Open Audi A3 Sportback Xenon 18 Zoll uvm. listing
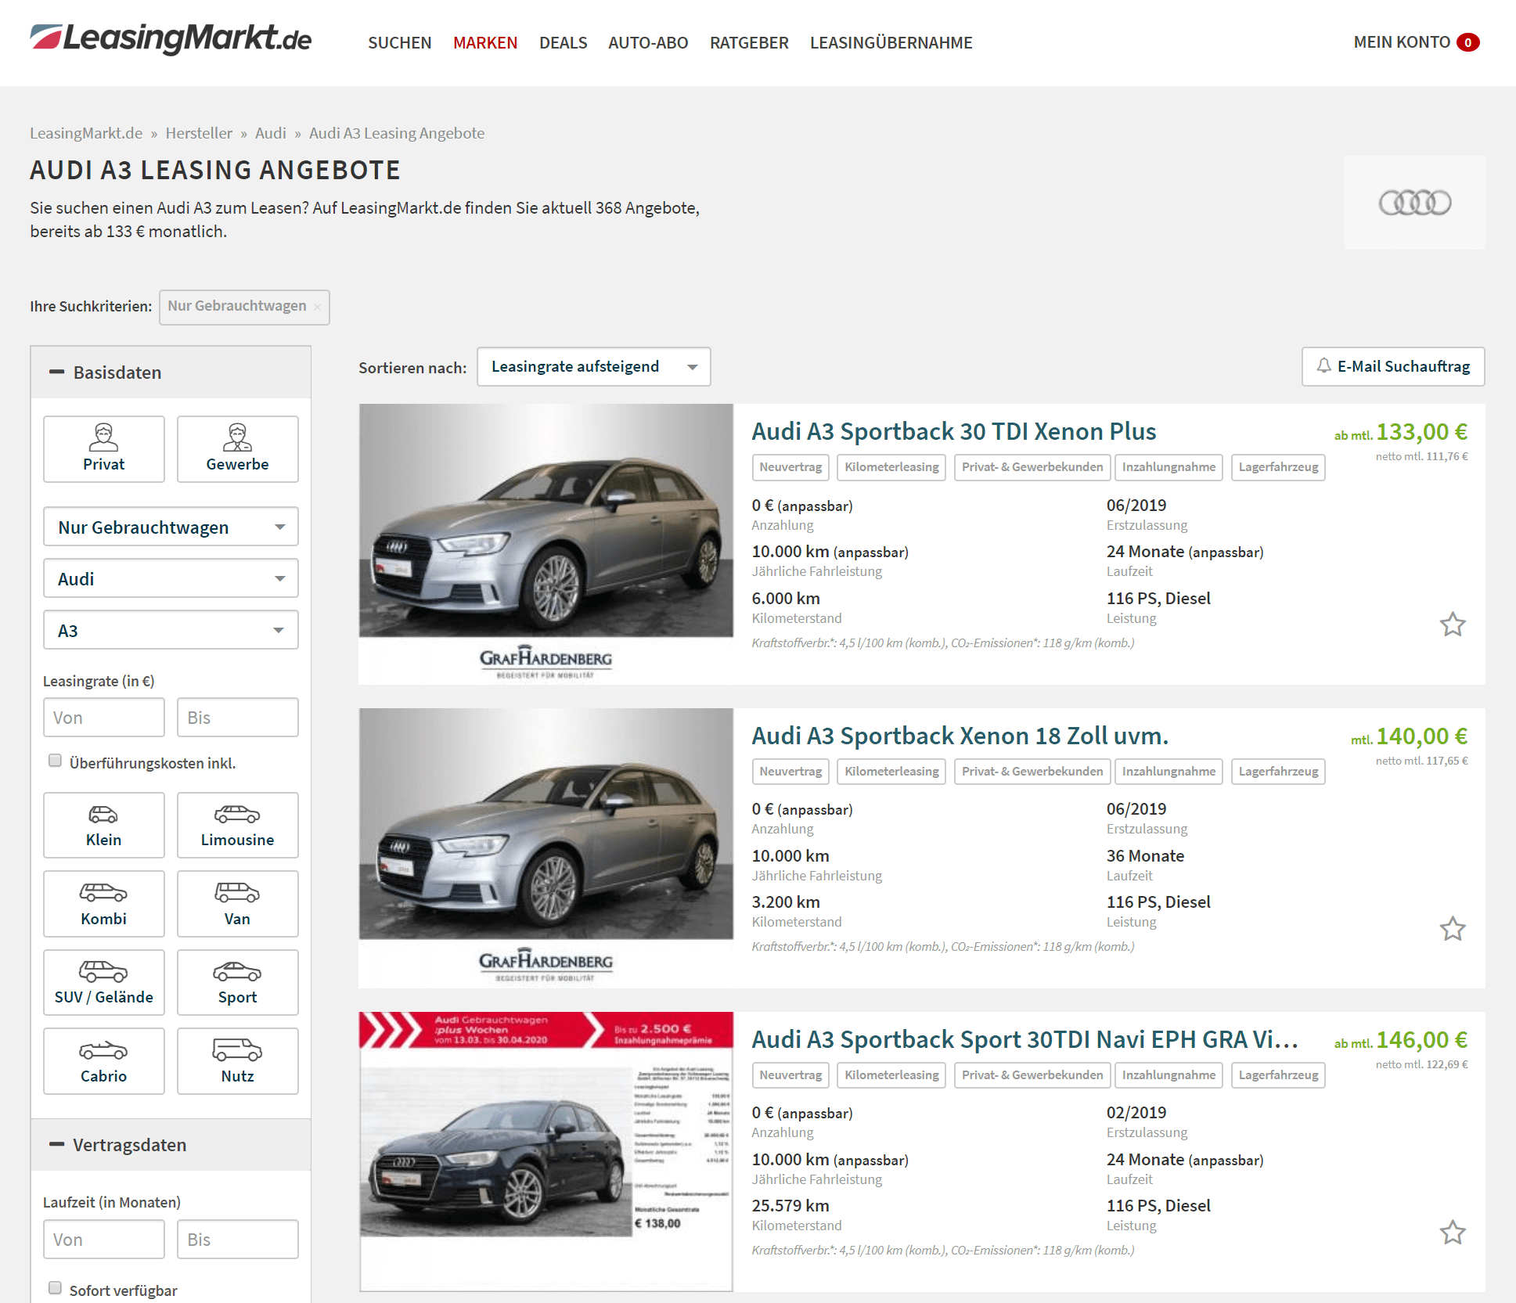The image size is (1516, 1303). [x=960, y=736]
